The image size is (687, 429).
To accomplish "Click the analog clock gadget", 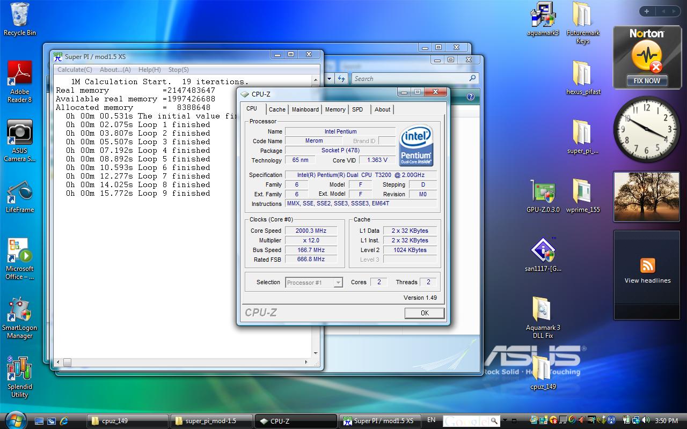I will (x=647, y=129).
